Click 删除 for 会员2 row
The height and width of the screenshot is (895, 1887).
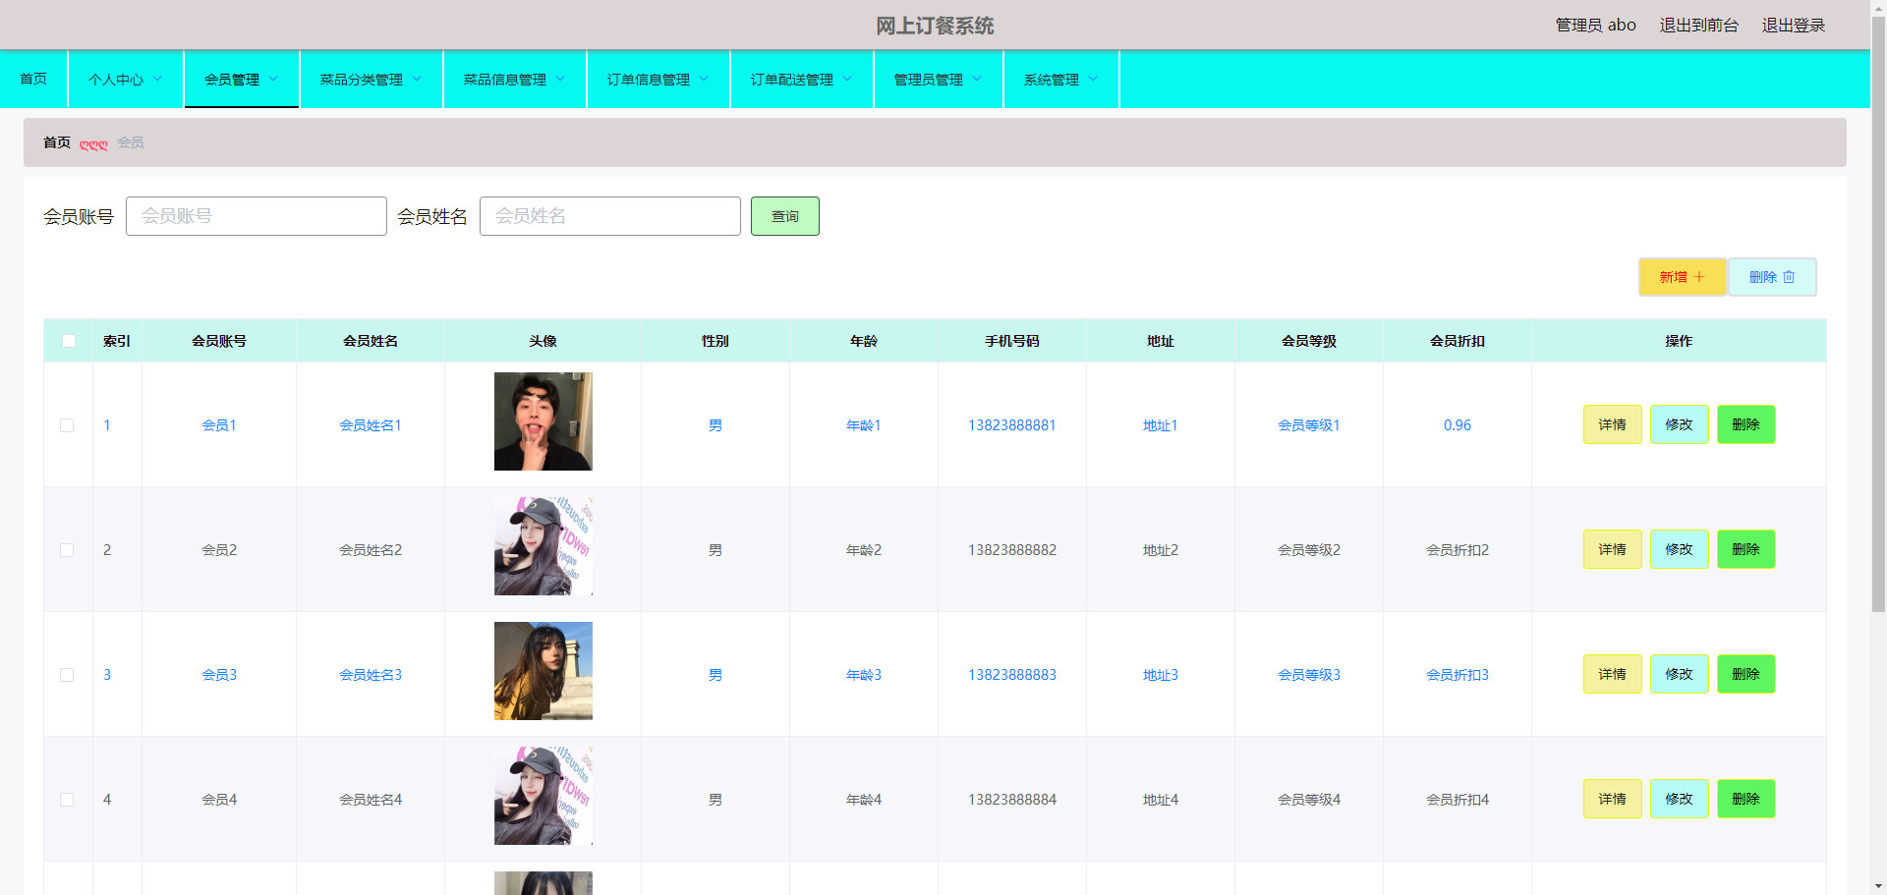tap(1746, 549)
